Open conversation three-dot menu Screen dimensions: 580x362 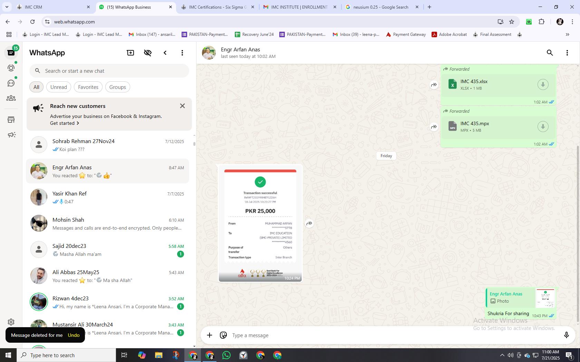[567, 53]
